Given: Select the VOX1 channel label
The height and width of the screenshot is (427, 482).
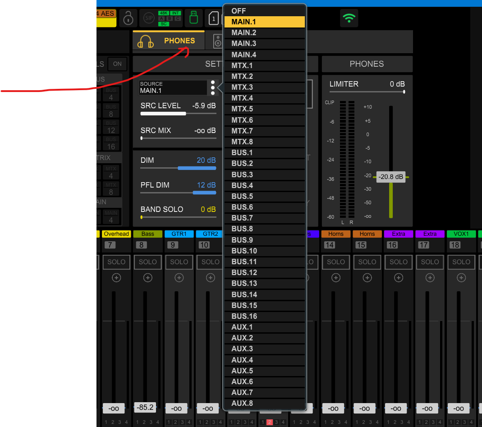Looking at the screenshot, I should pyautogui.click(x=461, y=234).
